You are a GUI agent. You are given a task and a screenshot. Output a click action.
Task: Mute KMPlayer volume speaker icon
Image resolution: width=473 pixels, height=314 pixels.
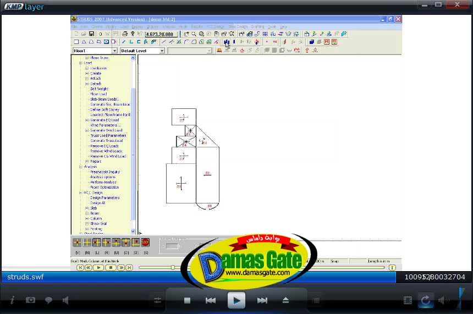[443, 300]
